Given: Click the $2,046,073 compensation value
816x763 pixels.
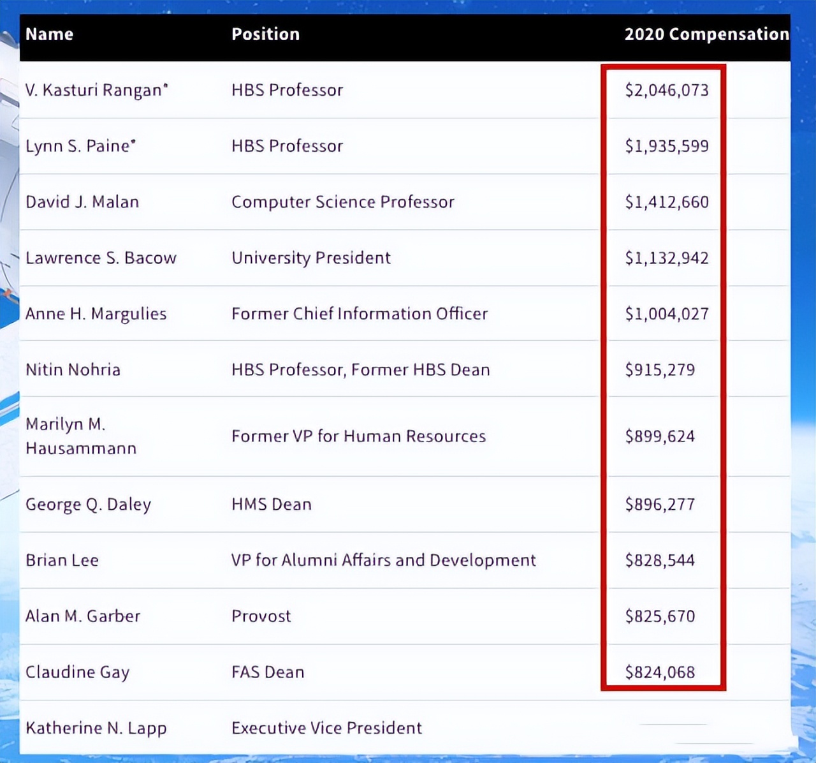Looking at the screenshot, I should click(666, 90).
